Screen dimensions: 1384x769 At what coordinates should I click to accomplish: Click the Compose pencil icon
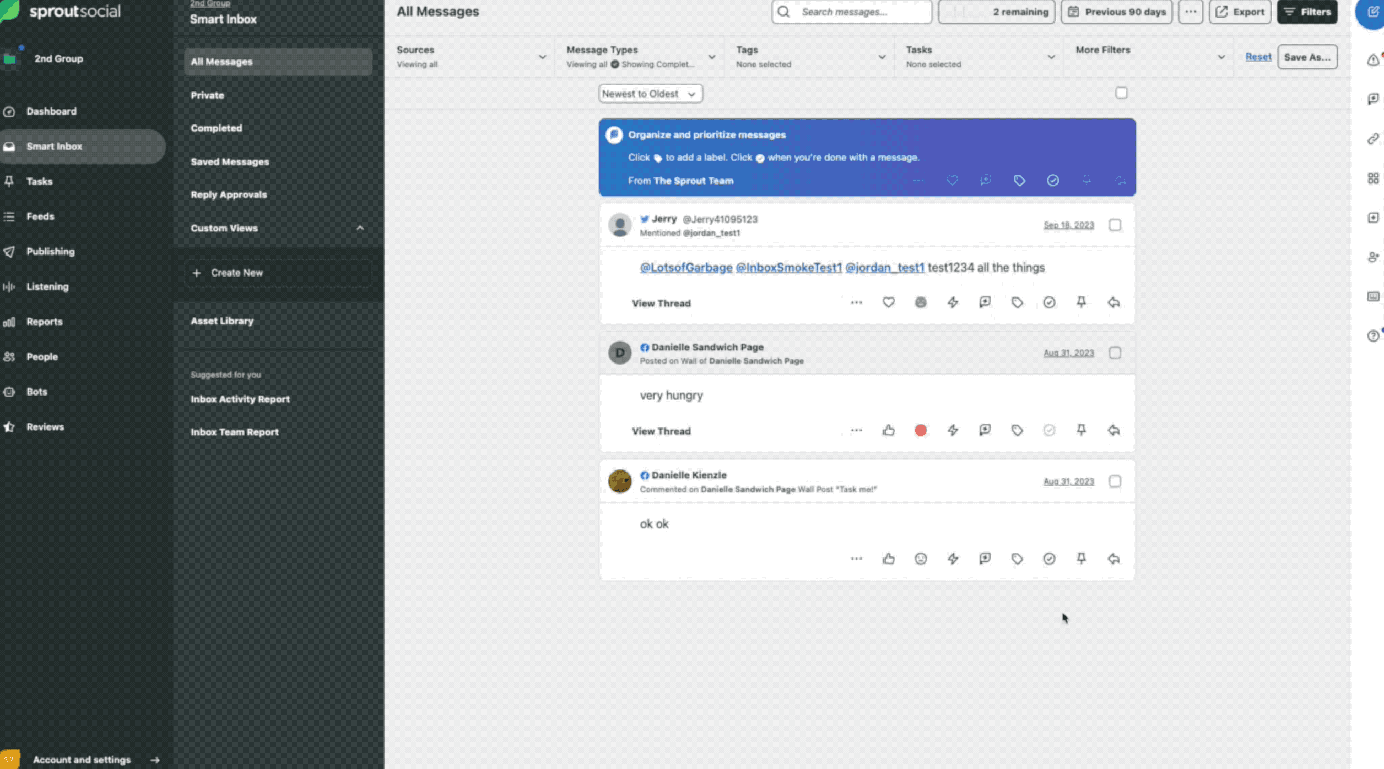coord(1372,12)
